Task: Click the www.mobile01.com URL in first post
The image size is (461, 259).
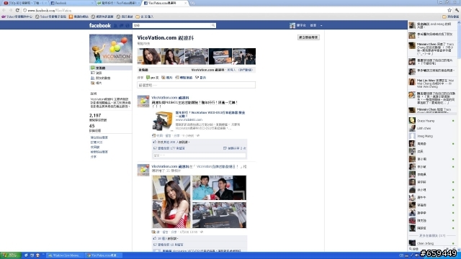Action: (x=189, y=119)
